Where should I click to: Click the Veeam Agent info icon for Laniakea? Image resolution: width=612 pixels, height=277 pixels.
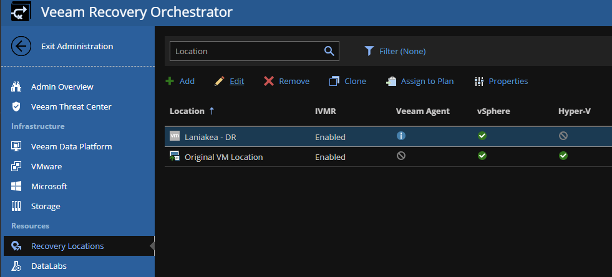coord(401,136)
